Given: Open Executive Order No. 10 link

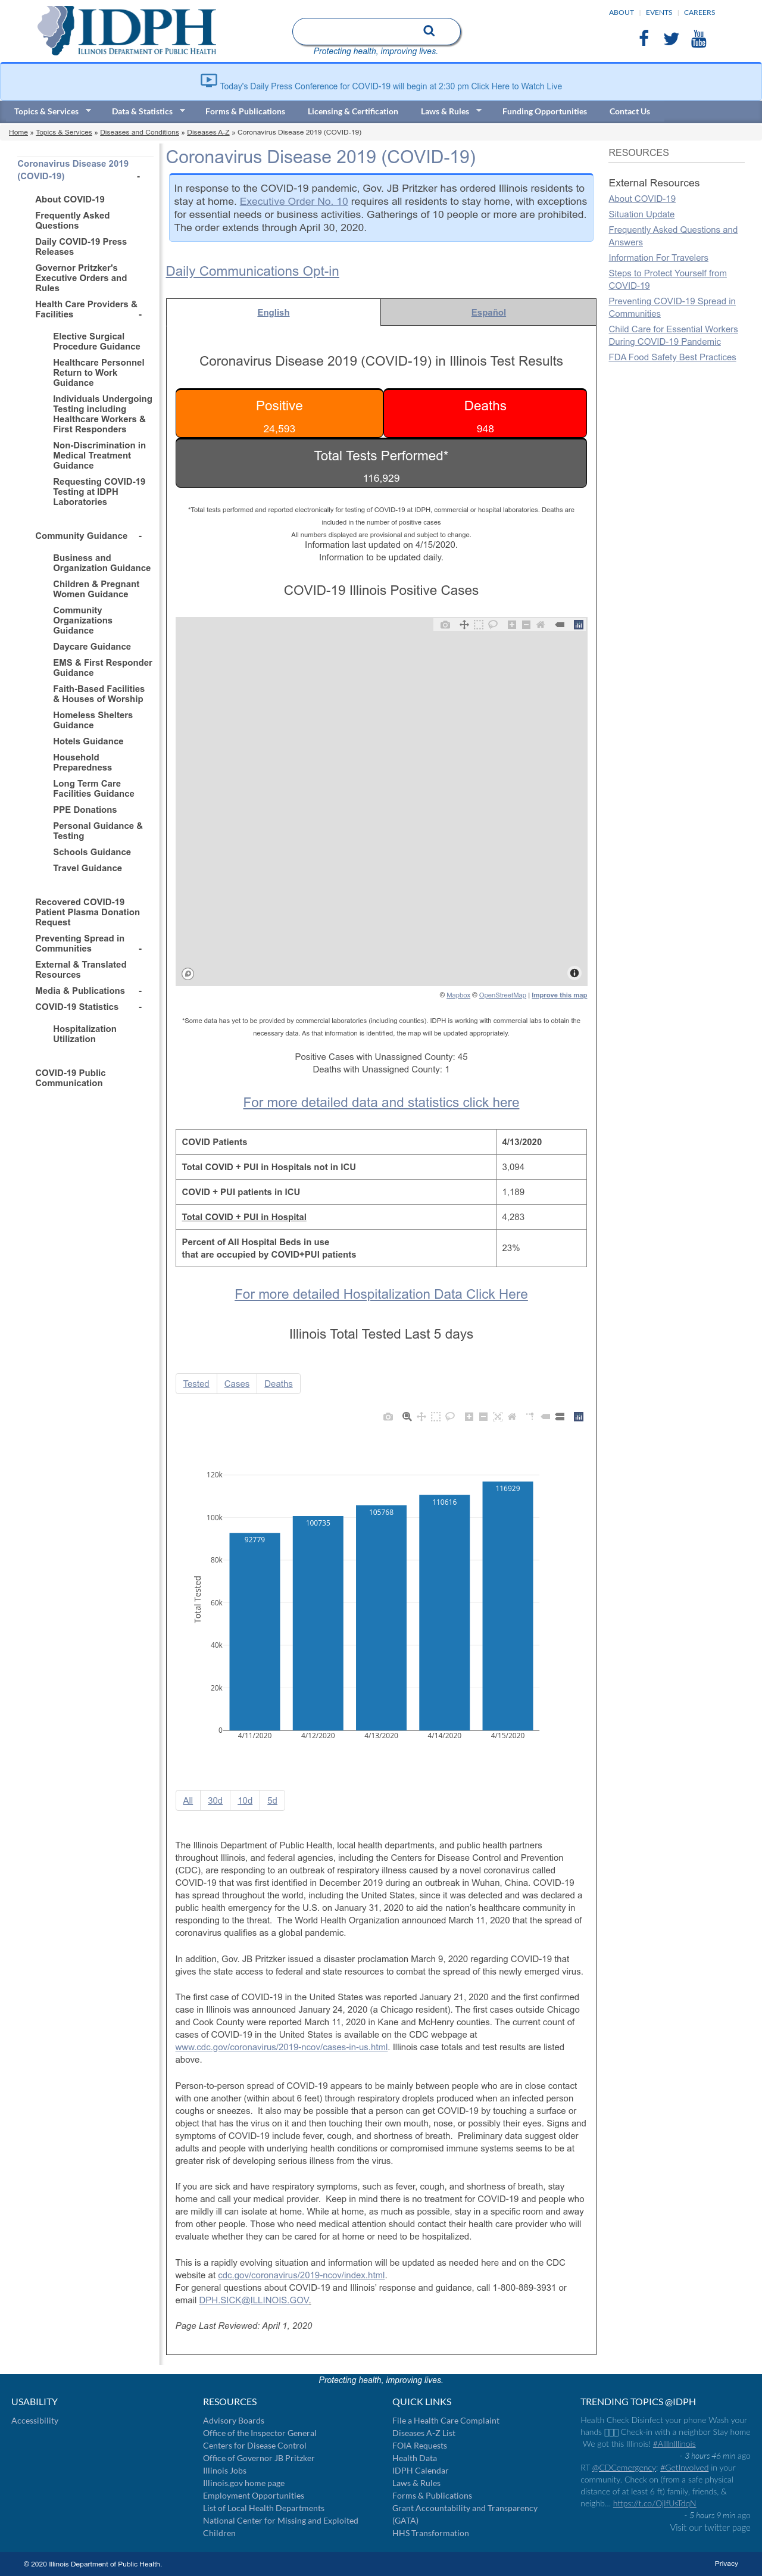Looking at the screenshot, I should coord(294,201).
